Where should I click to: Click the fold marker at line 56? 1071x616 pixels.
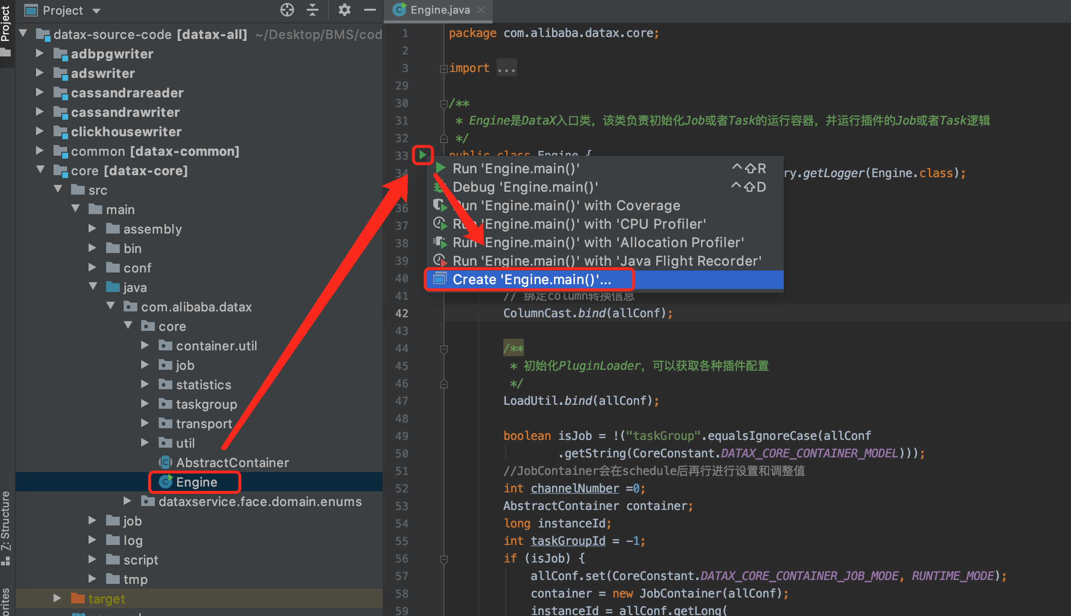tap(443, 559)
